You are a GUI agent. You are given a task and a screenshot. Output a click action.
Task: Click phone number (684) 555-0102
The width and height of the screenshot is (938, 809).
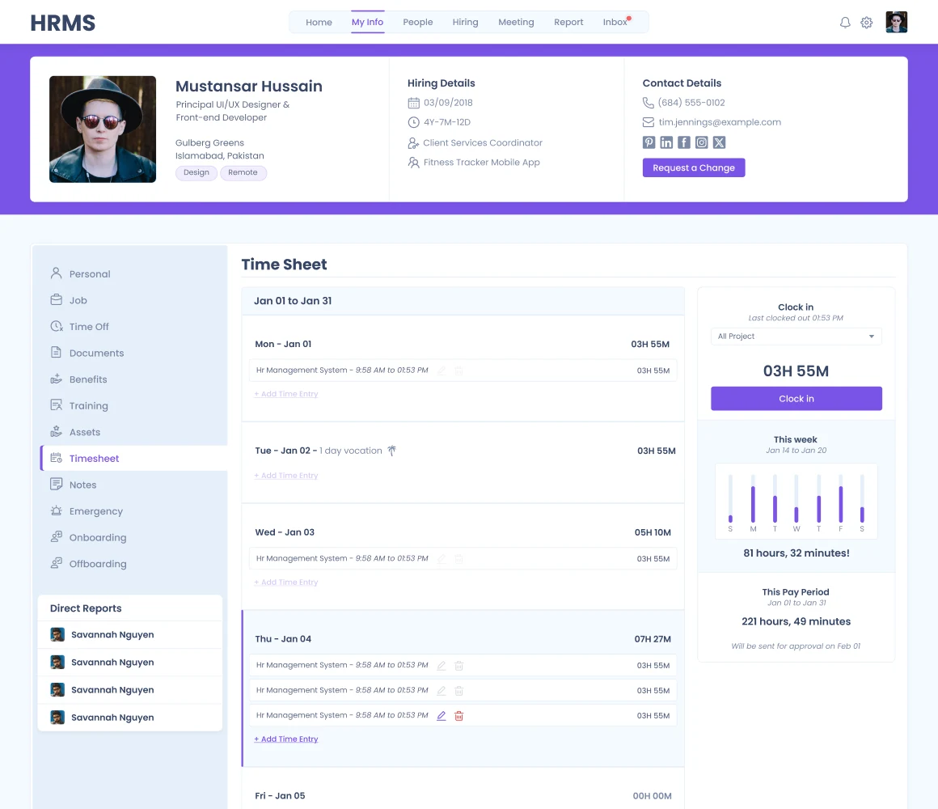(x=691, y=102)
